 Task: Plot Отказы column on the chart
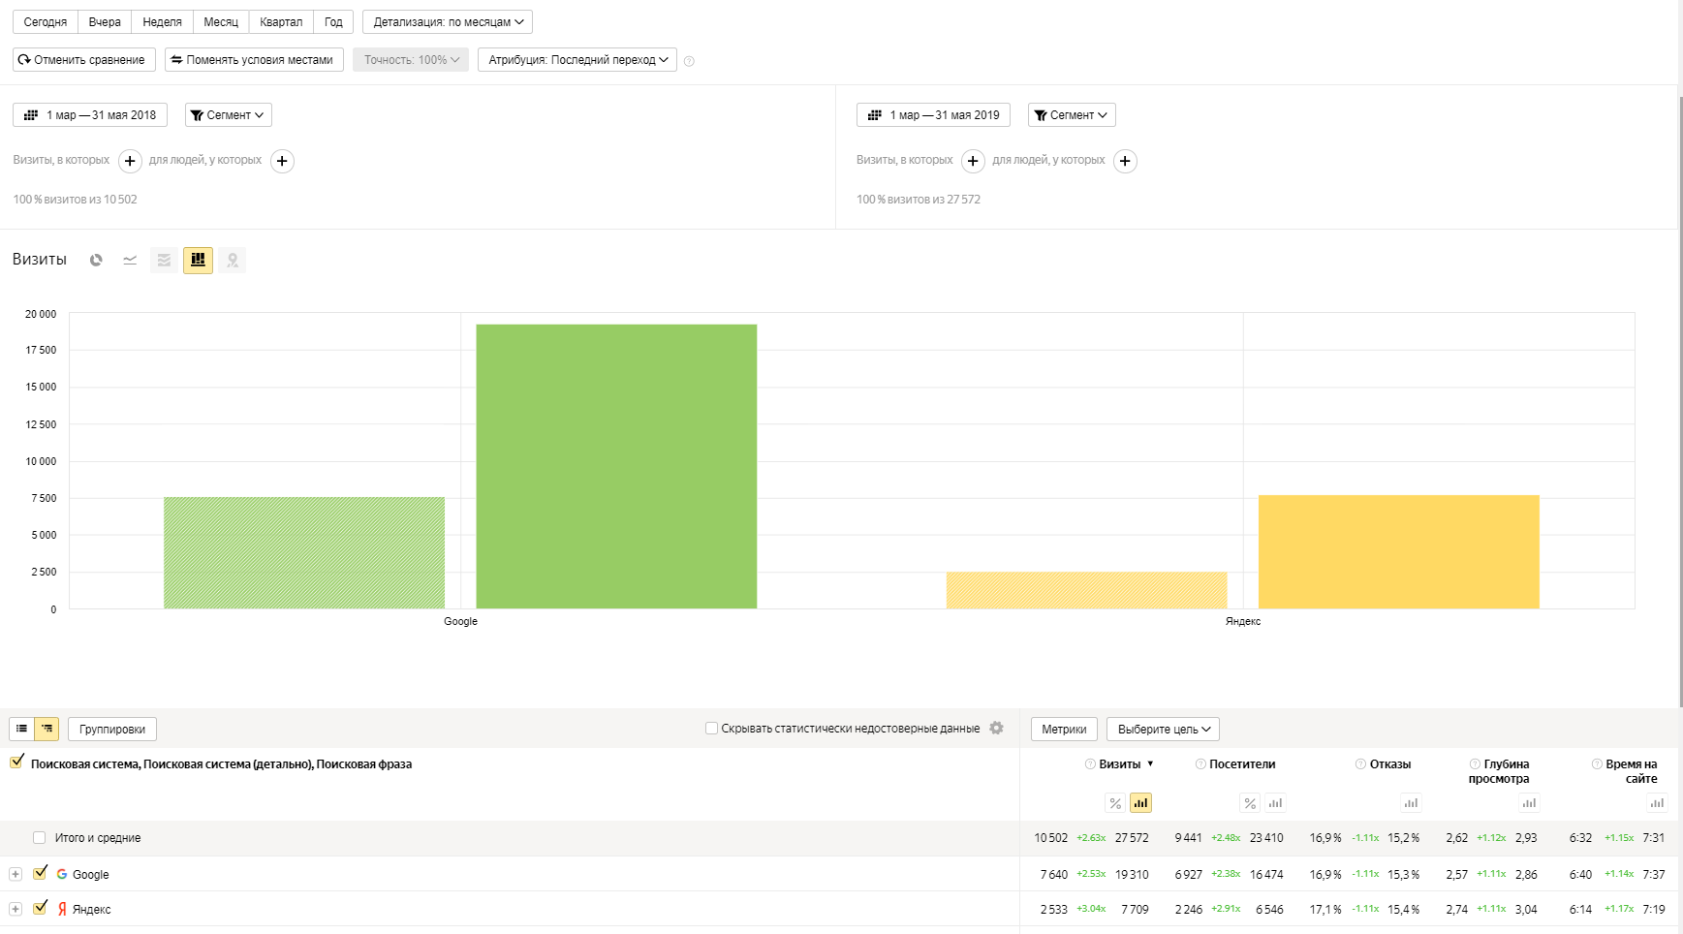coord(1411,803)
